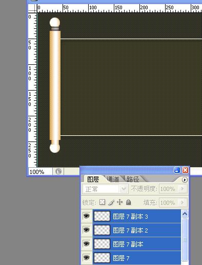This screenshot has width=202, height=265.
Task: Click the lock position move icon
Action: [120, 202]
